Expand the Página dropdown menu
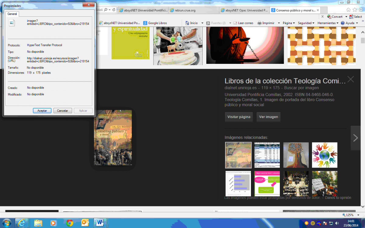Viewport: 365px width, 228px height. coord(289,23)
